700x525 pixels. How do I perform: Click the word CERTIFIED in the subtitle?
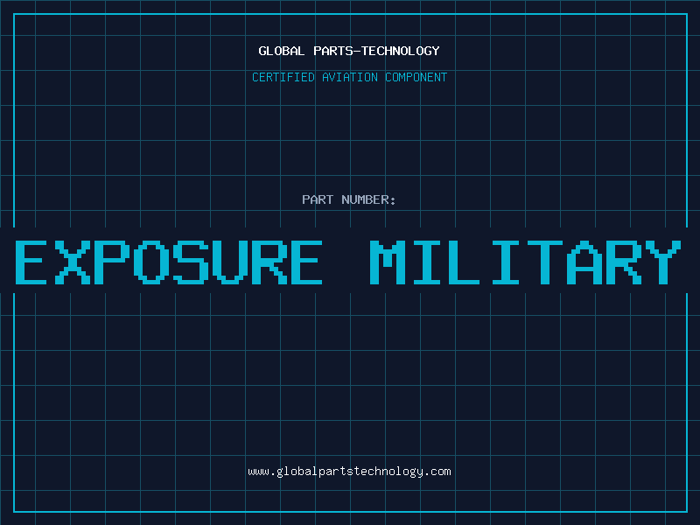(x=283, y=77)
